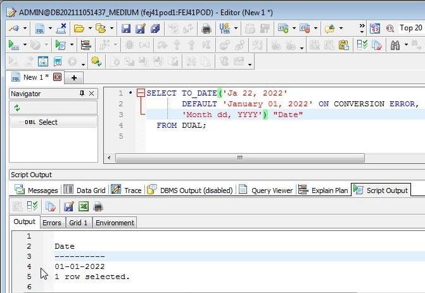Click the 'FROM DUAL;' line in editor
This screenshot has width=425, height=293.
181,125
